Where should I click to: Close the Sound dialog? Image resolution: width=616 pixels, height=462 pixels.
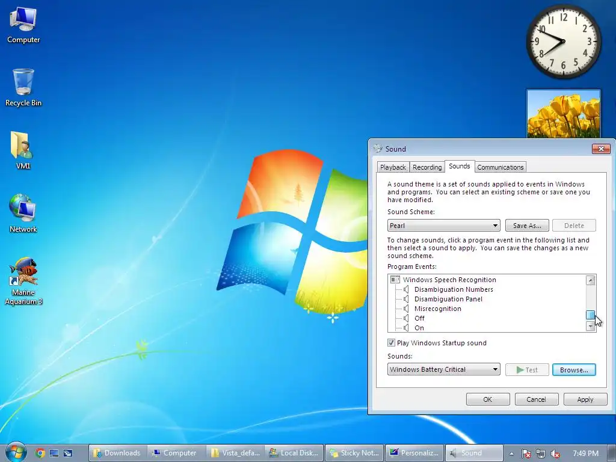click(601, 149)
